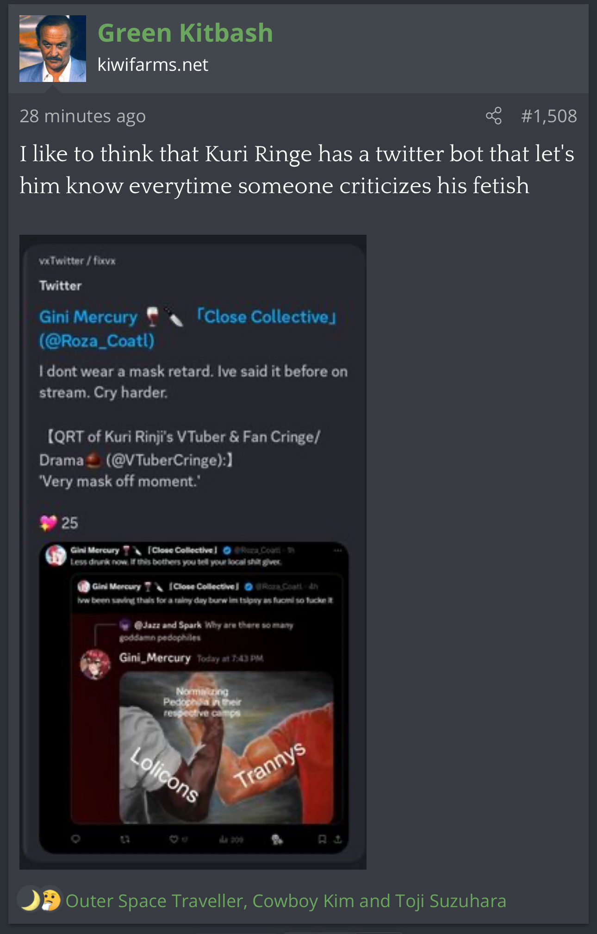The width and height of the screenshot is (597, 934).
Task: Click the 28 minutes ago timestamp
Action: pos(82,116)
